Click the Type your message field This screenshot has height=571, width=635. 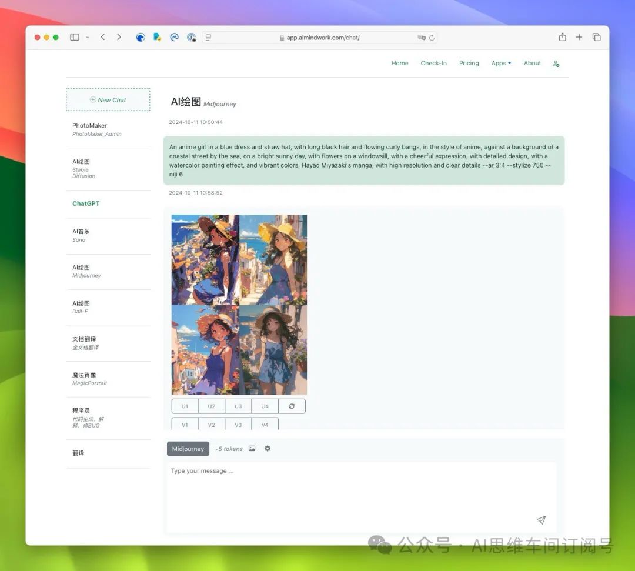click(x=361, y=497)
